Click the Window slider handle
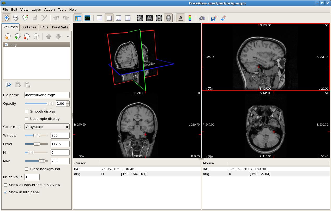 37,135
